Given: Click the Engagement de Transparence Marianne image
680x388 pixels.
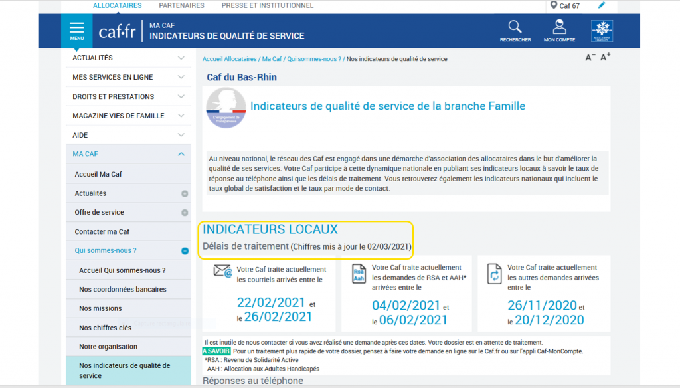Looking at the screenshot, I should pos(226,108).
